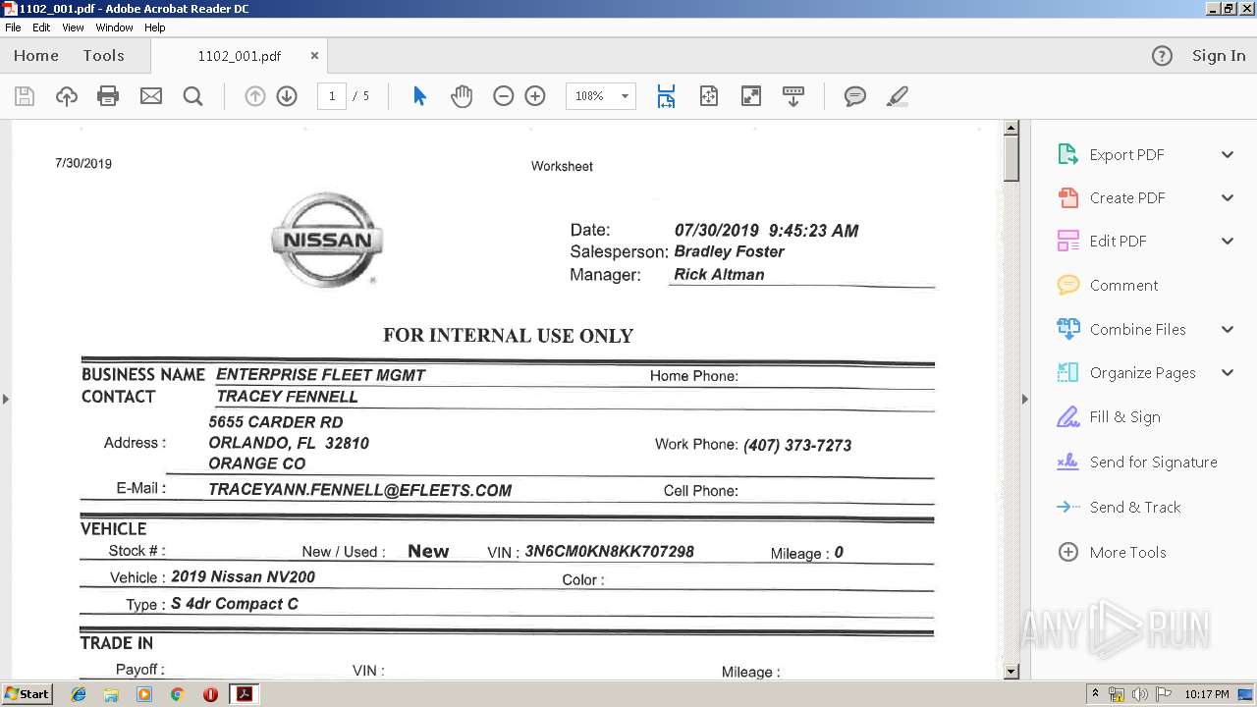The height and width of the screenshot is (707, 1257).
Task: Expand the Combine Files chevron
Action: 1228,330
